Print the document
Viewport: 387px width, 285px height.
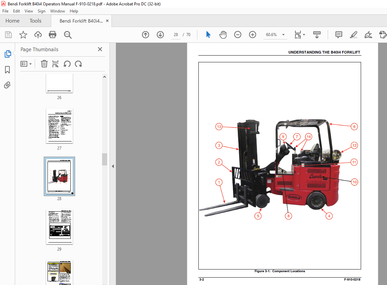pos(53,35)
